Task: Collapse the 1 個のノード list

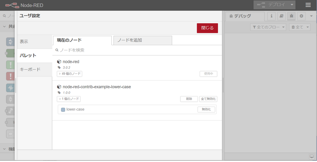Action: [x=69, y=99]
